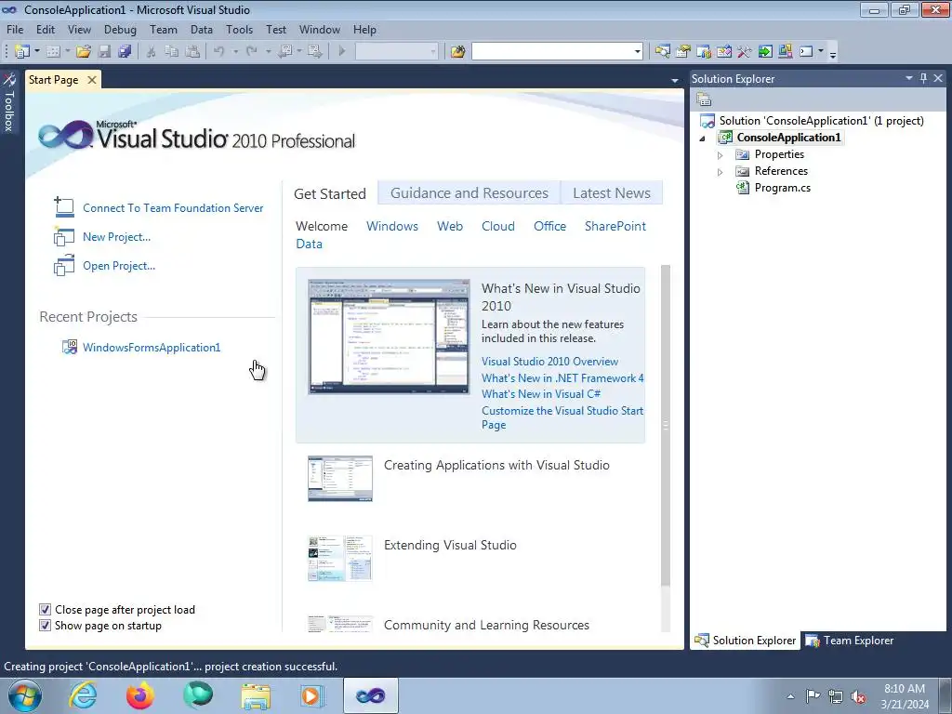Click the muted volume tray icon
This screenshot has height=714, width=952.
(858, 696)
